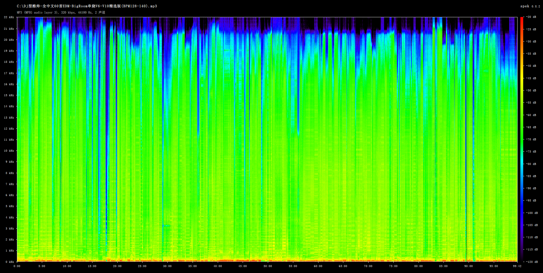Image resolution: width=543 pixels, height=273 pixels.
Task: Click the 0 kHz frequency axis label
Action: tap(10, 262)
